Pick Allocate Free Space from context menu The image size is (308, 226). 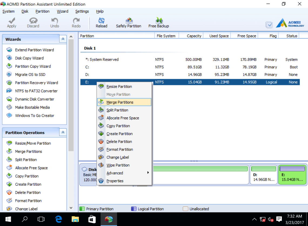click(124, 118)
